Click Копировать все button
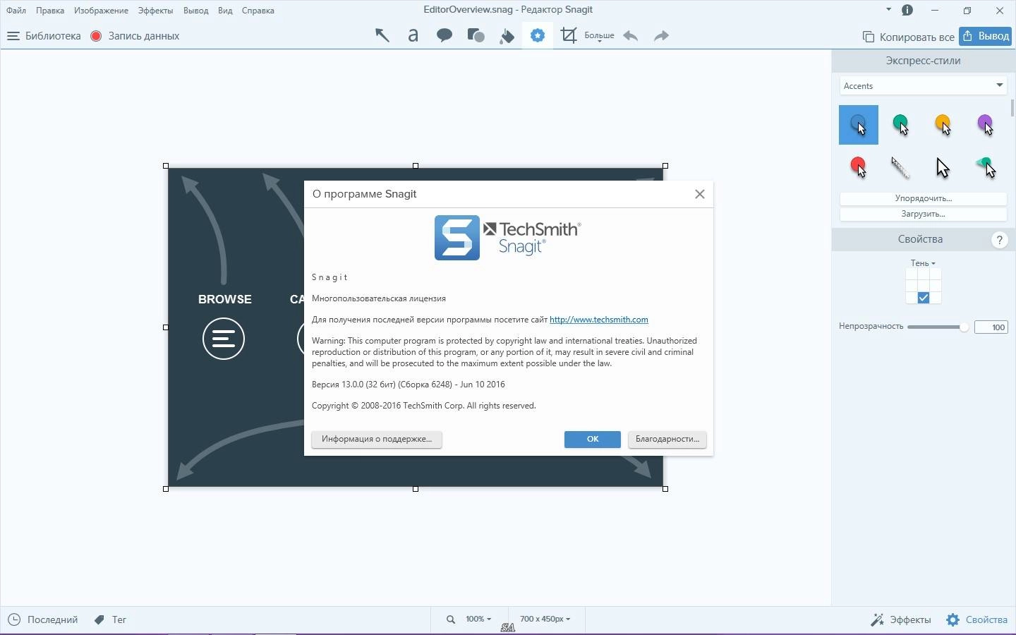 tap(909, 37)
